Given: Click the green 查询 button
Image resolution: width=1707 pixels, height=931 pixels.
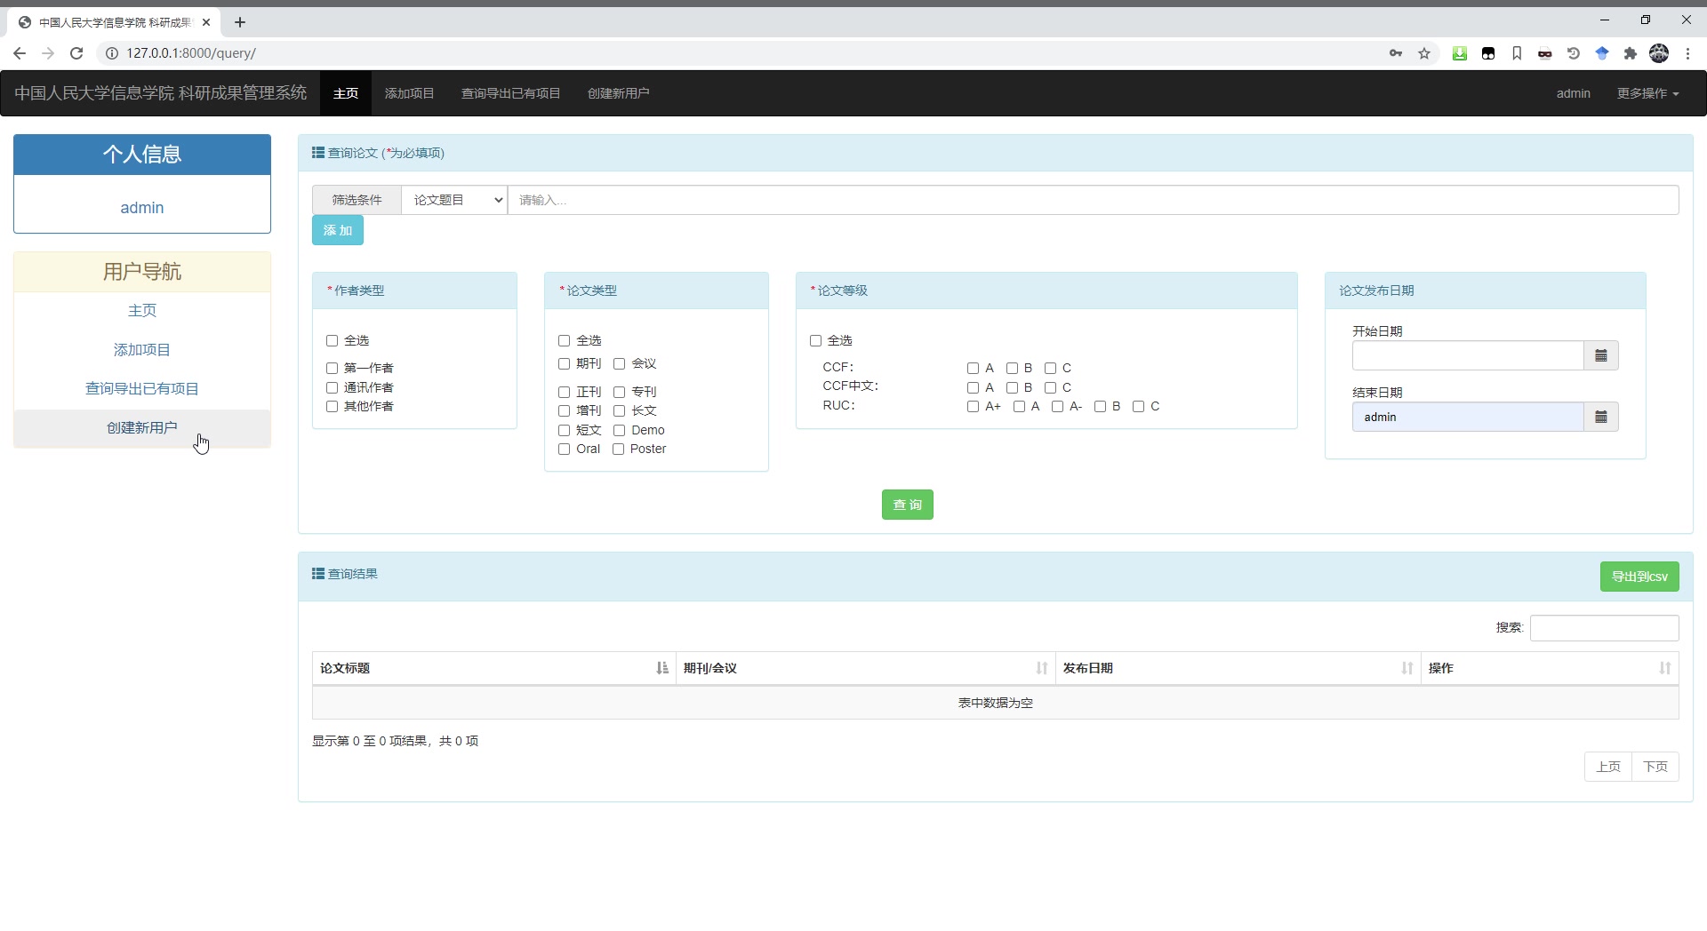Looking at the screenshot, I should 907,505.
